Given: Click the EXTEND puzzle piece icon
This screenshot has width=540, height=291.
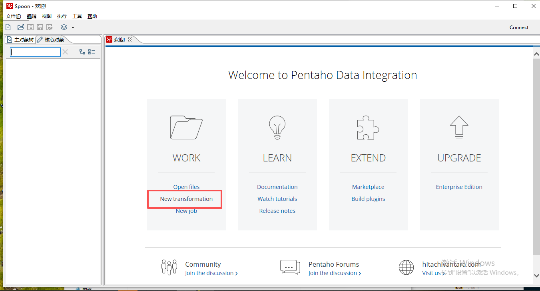Looking at the screenshot, I should [x=368, y=127].
